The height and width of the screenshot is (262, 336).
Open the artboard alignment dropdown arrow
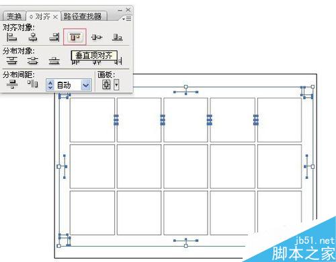tap(116, 84)
